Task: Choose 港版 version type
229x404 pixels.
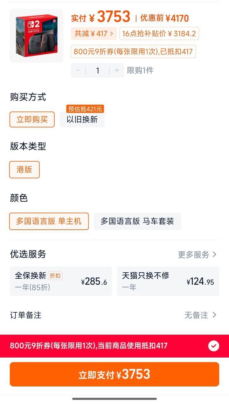Action: [24, 170]
